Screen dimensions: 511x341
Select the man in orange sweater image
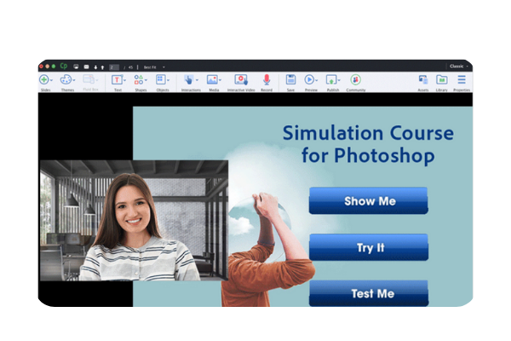click(268, 250)
